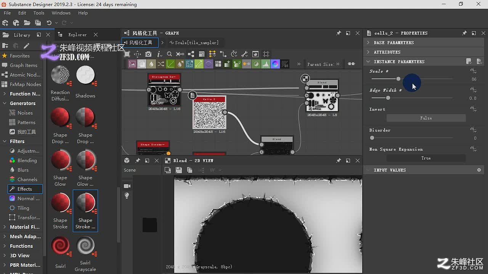Open the Tools menu
Screen dimensions: 488x274
point(39,13)
